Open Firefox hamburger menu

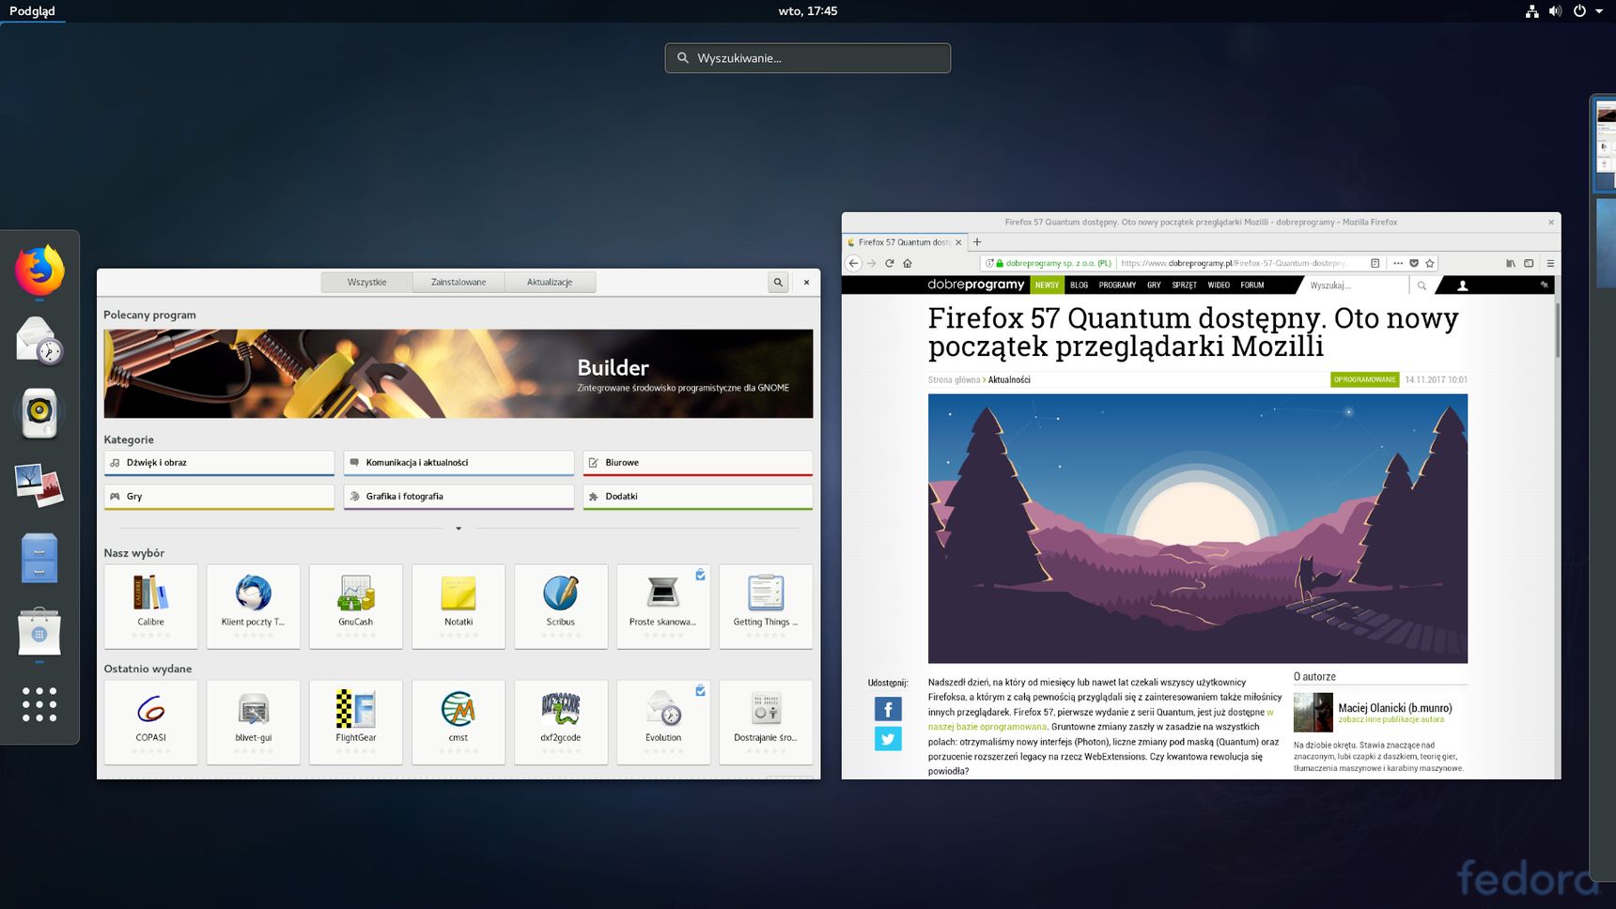tap(1550, 263)
